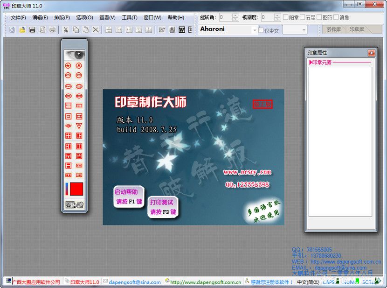
Task: Save the seal using the Save toolbar icon
Action: point(33,29)
